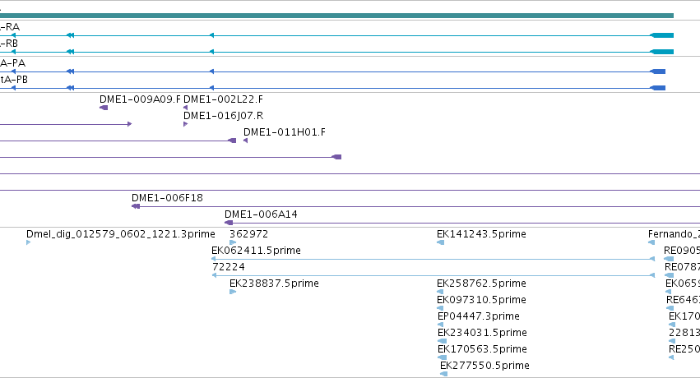Select the EK277550.5prime feature glyph

tap(443, 374)
